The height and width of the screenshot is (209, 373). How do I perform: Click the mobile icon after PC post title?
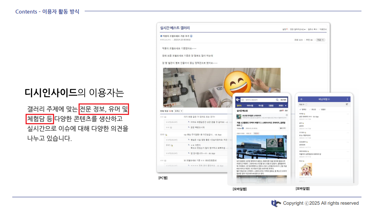pos(191,36)
